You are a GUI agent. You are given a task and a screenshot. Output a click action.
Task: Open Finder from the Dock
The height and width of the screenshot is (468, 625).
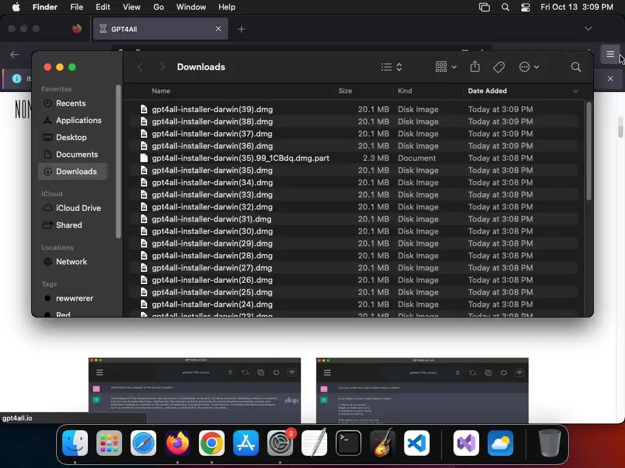point(75,443)
